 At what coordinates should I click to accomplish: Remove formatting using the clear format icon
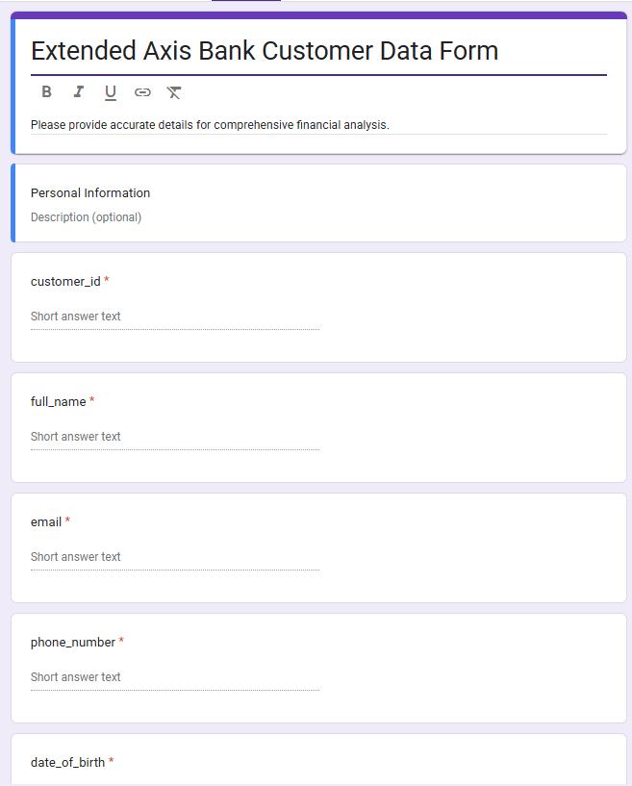[x=174, y=92]
